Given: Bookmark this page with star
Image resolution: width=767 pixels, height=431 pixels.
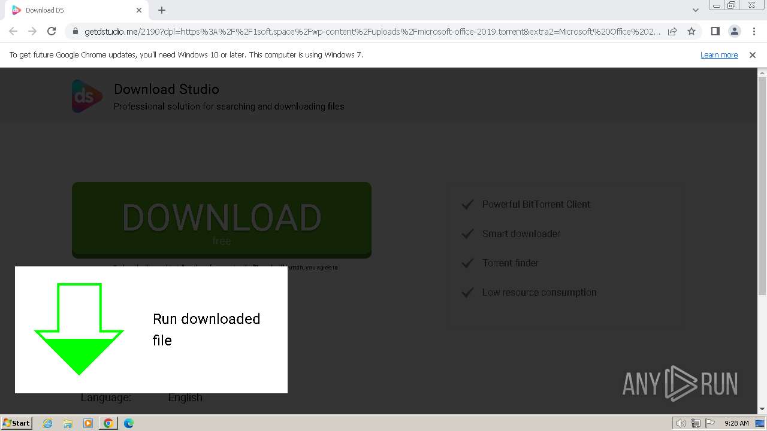Looking at the screenshot, I should point(691,31).
